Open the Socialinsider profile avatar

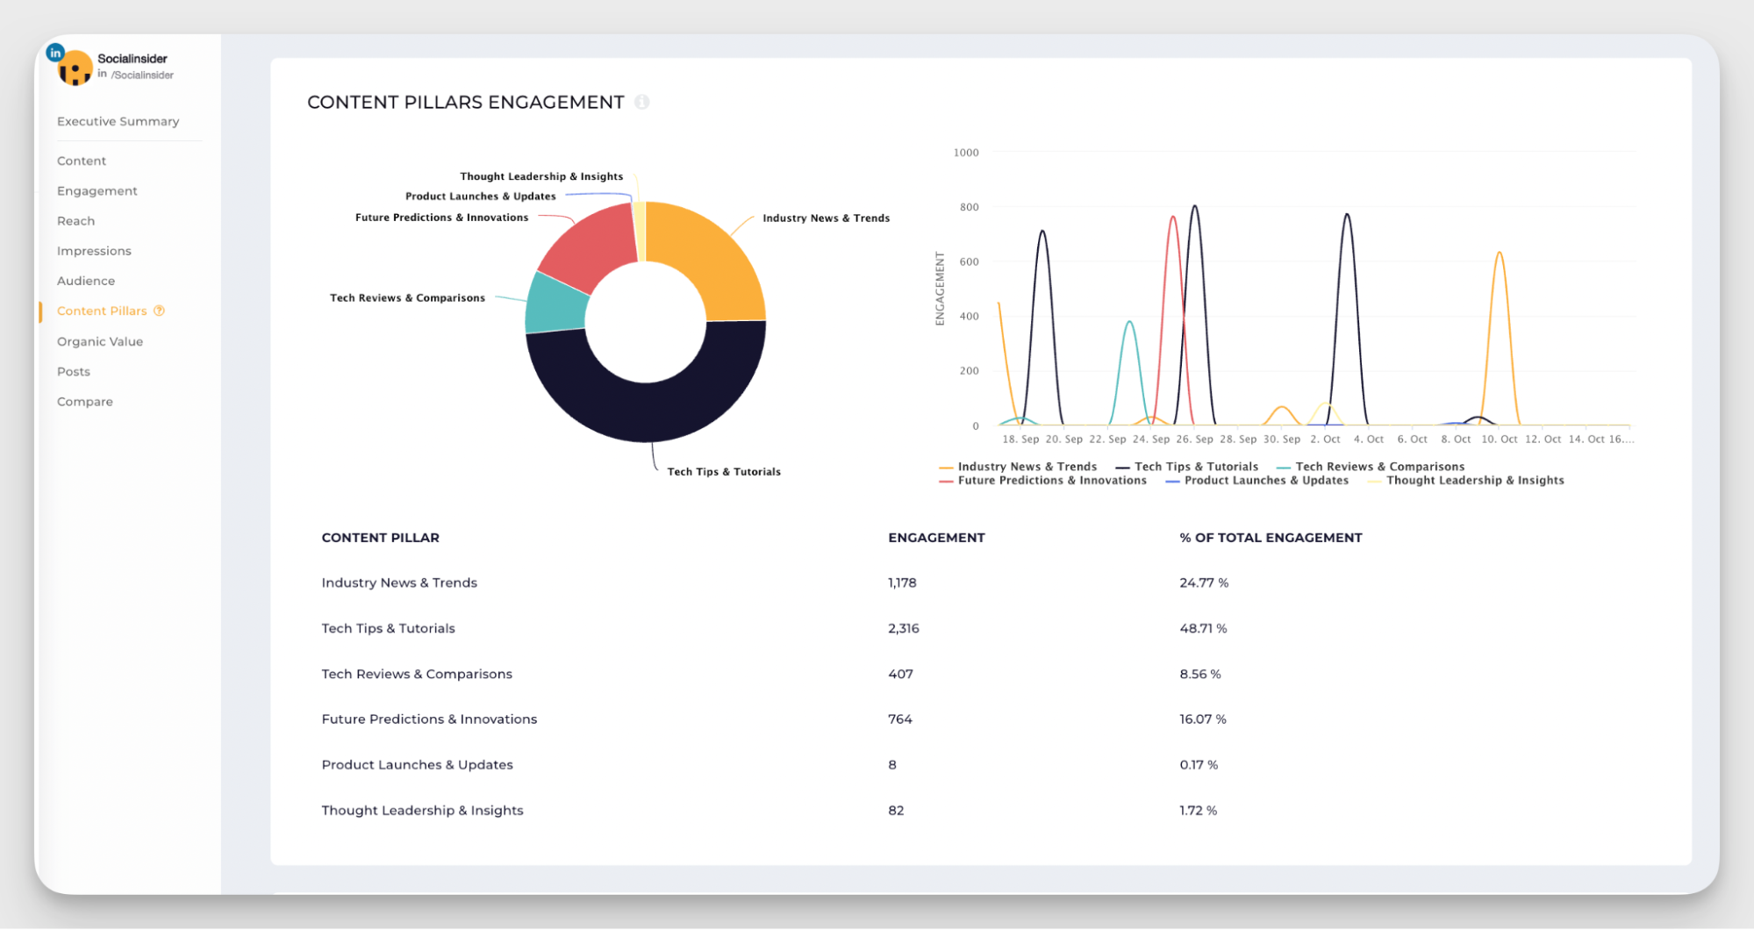coord(75,67)
